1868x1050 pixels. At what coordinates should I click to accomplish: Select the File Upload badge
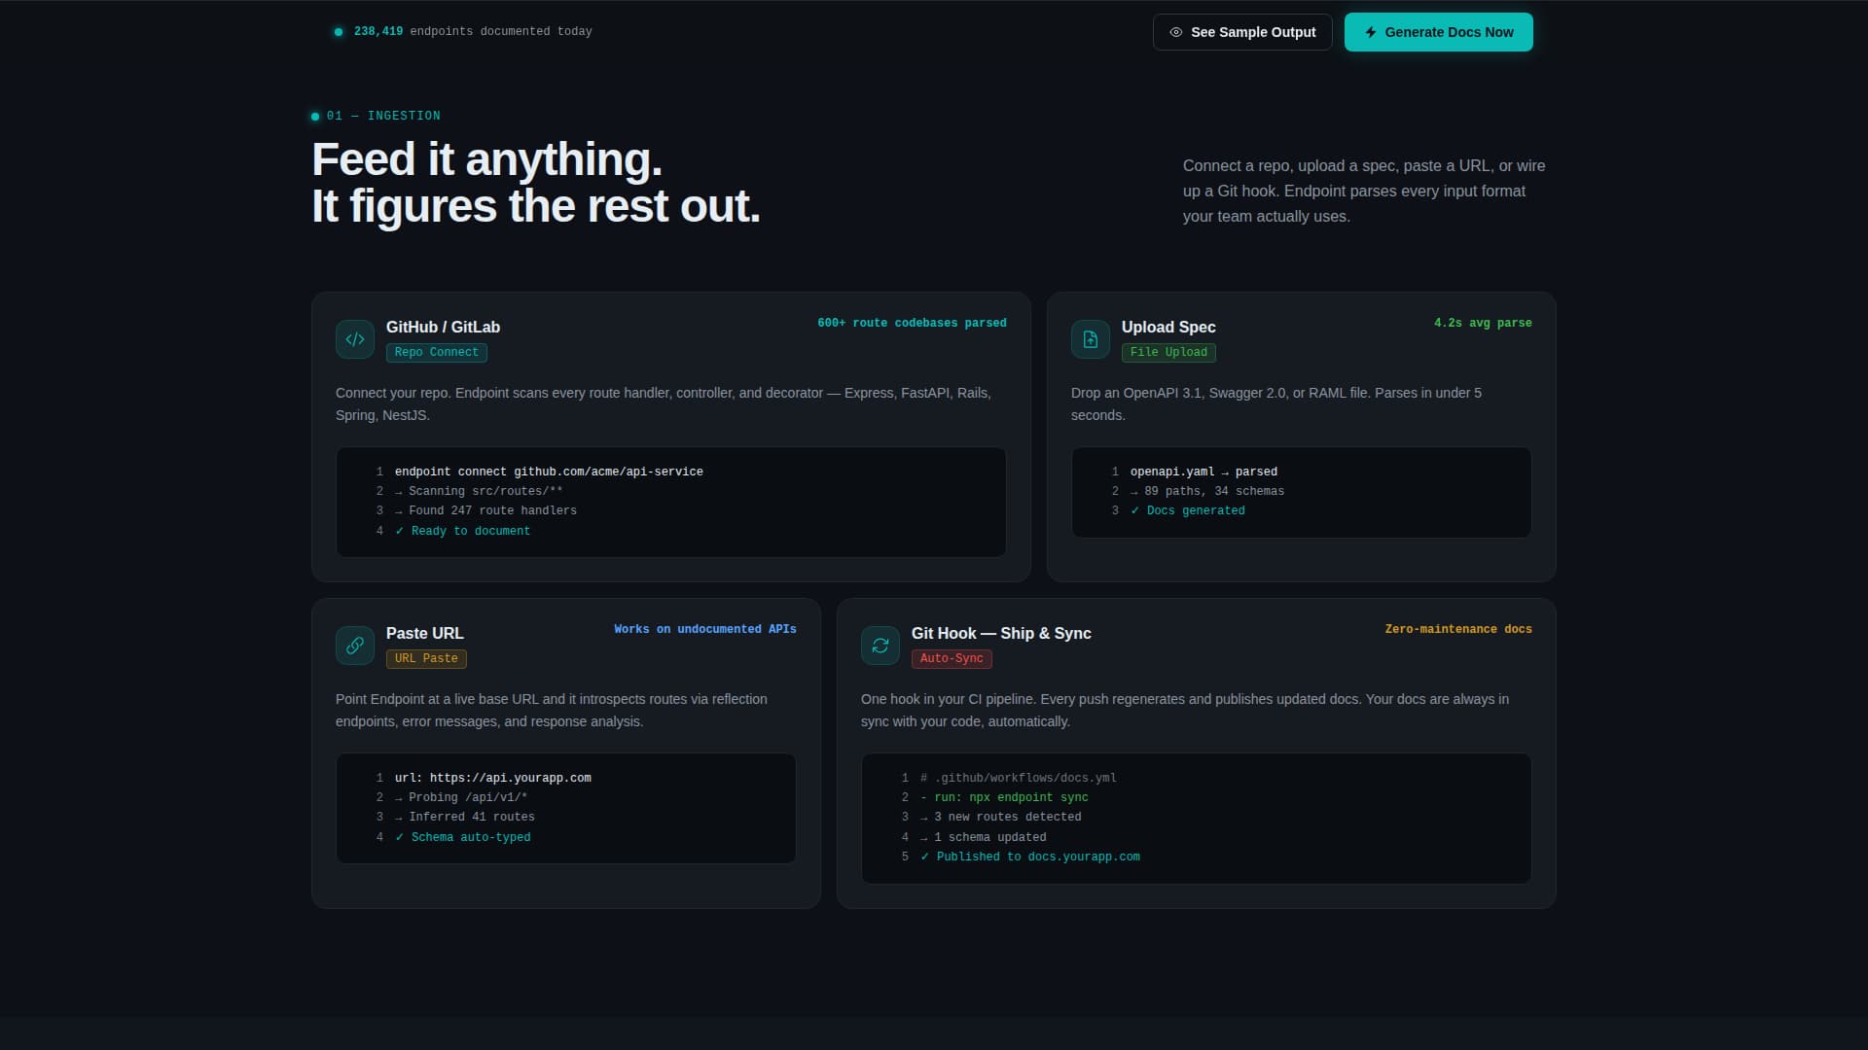click(x=1168, y=353)
